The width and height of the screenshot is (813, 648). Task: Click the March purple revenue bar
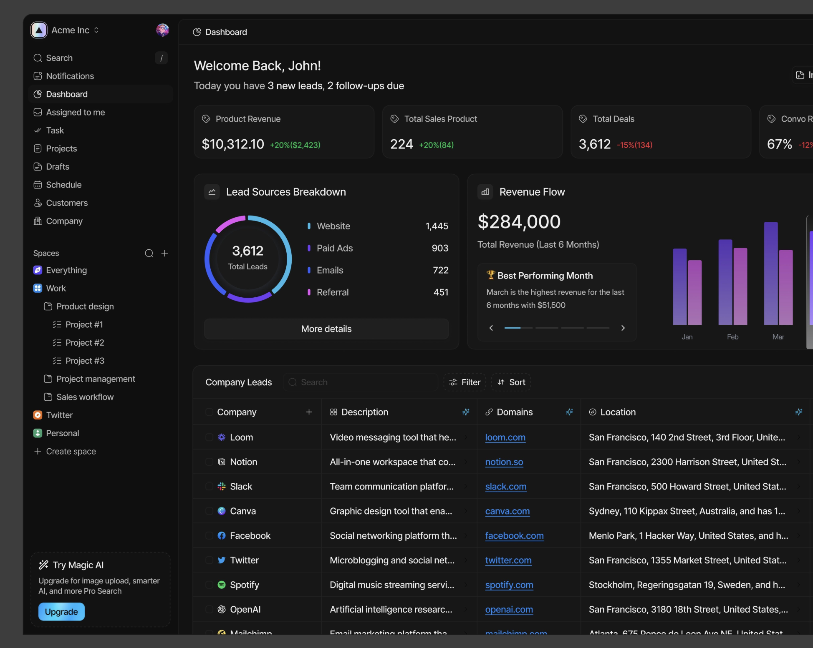point(771,273)
